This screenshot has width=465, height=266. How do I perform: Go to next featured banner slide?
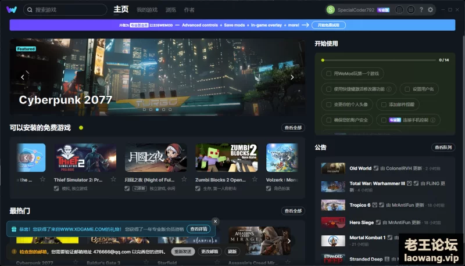coord(292,77)
